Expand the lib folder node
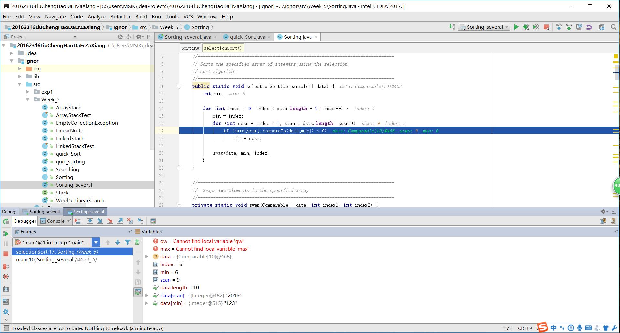 pyautogui.click(x=20, y=76)
